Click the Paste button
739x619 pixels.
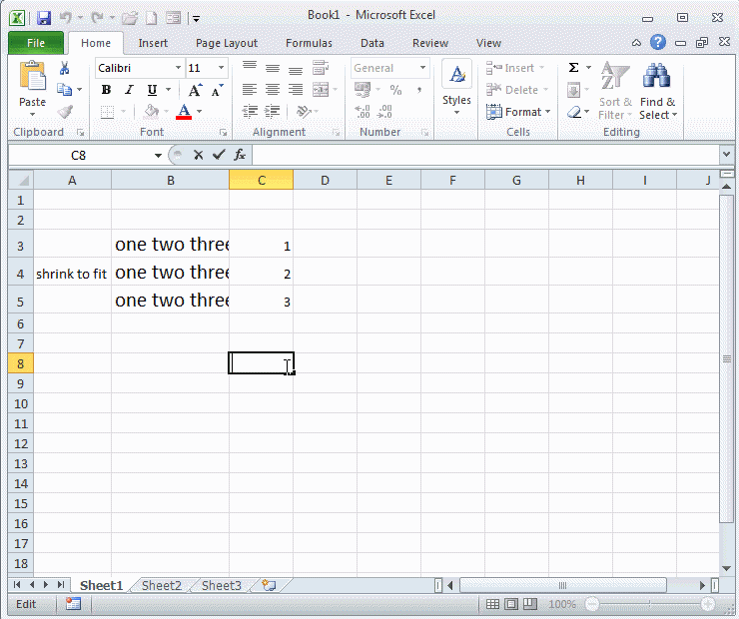tap(32, 88)
